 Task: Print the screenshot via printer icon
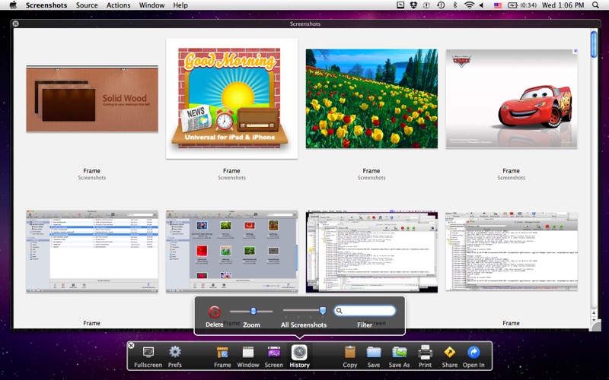click(x=425, y=353)
